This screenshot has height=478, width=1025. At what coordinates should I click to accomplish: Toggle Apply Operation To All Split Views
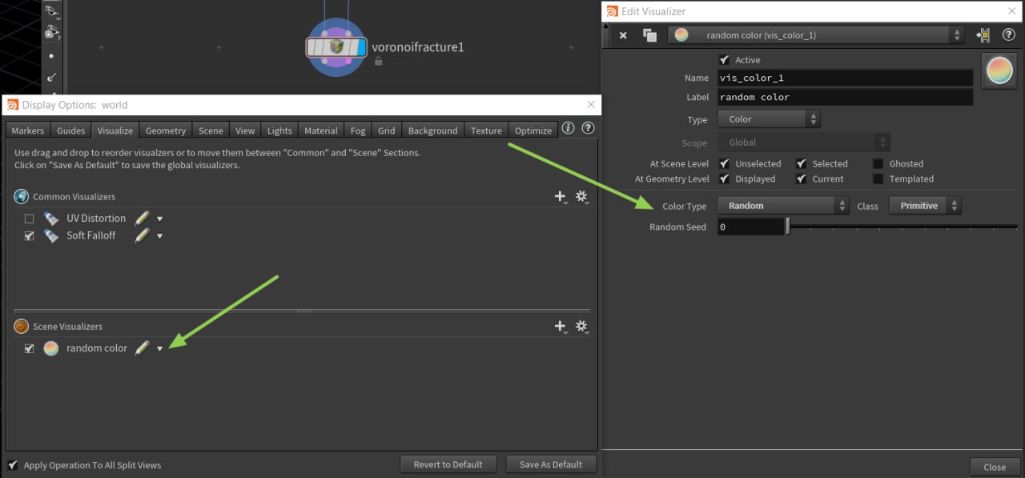click(x=13, y=464)
